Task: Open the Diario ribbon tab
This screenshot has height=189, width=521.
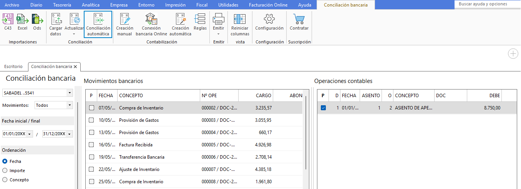Action: pos(36,5)
